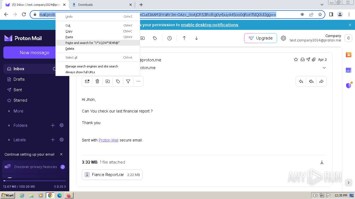Add a new folder with plus icon
Image resolution: width=355 pixels, height=199 pixels.
[53, 125]
